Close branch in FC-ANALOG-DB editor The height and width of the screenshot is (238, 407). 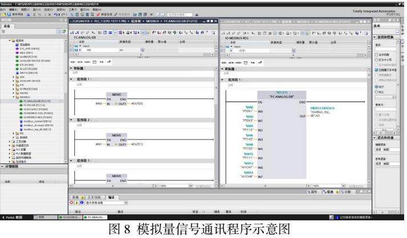click(109, 61)
